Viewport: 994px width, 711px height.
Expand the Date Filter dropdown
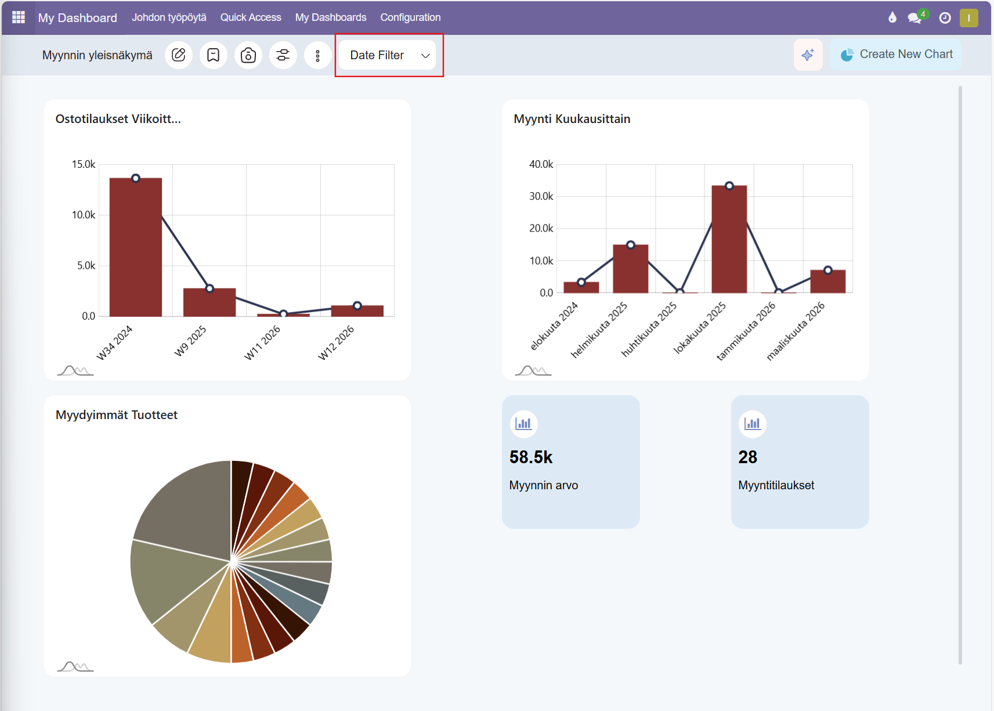pyautogui.click(x=388, y=55)
